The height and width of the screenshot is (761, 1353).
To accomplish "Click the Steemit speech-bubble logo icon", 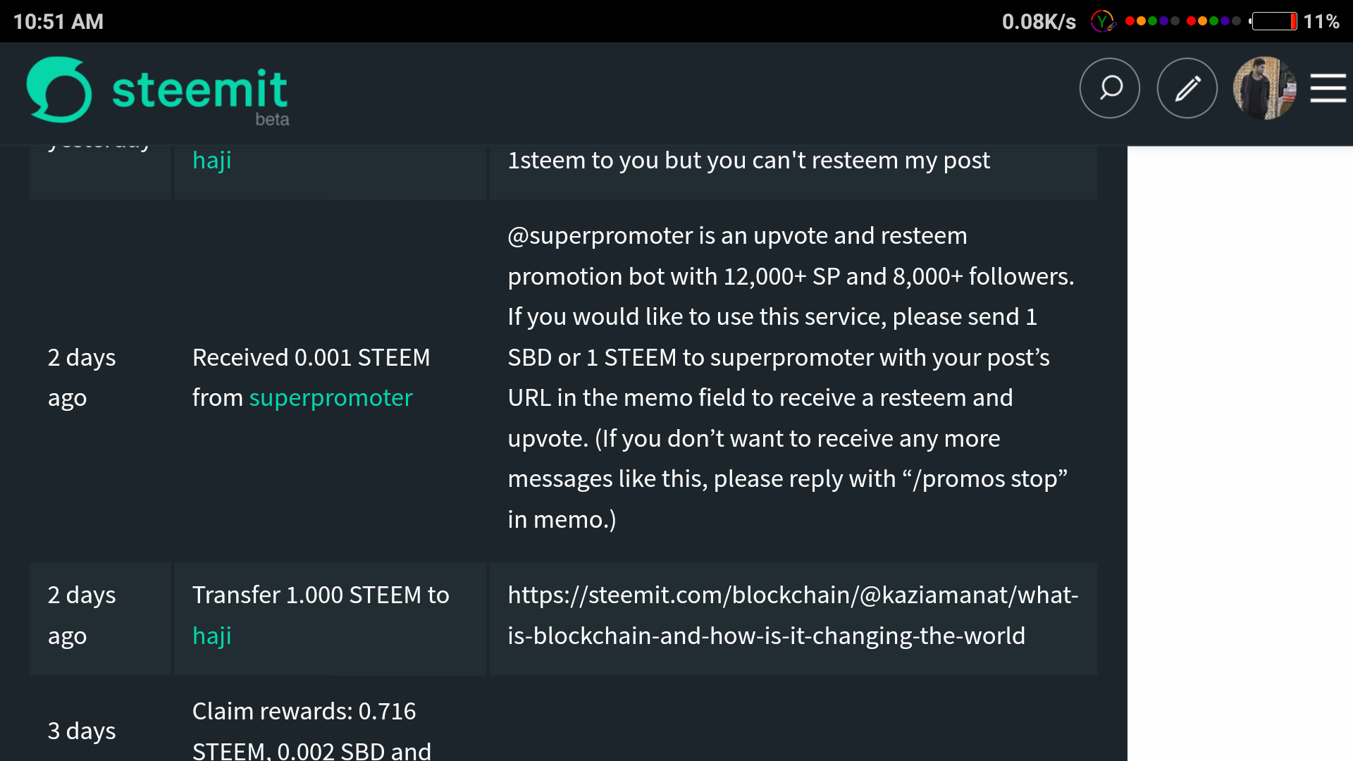I will pyautogui.click(x=59, y=89).
